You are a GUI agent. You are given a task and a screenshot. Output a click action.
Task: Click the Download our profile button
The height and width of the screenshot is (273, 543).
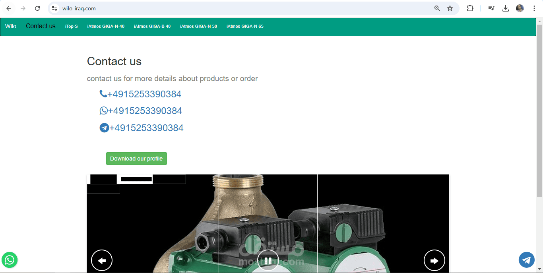[x=136, y=159]
